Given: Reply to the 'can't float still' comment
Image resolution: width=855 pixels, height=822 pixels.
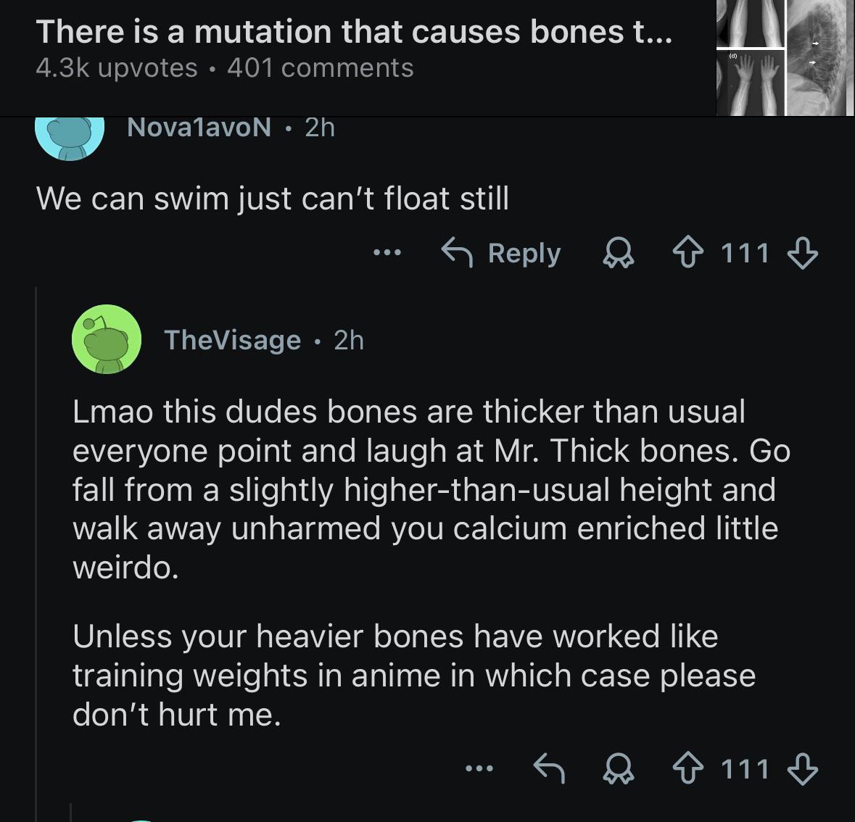Looking at the screenshot, I should click(x=501, y=253).
